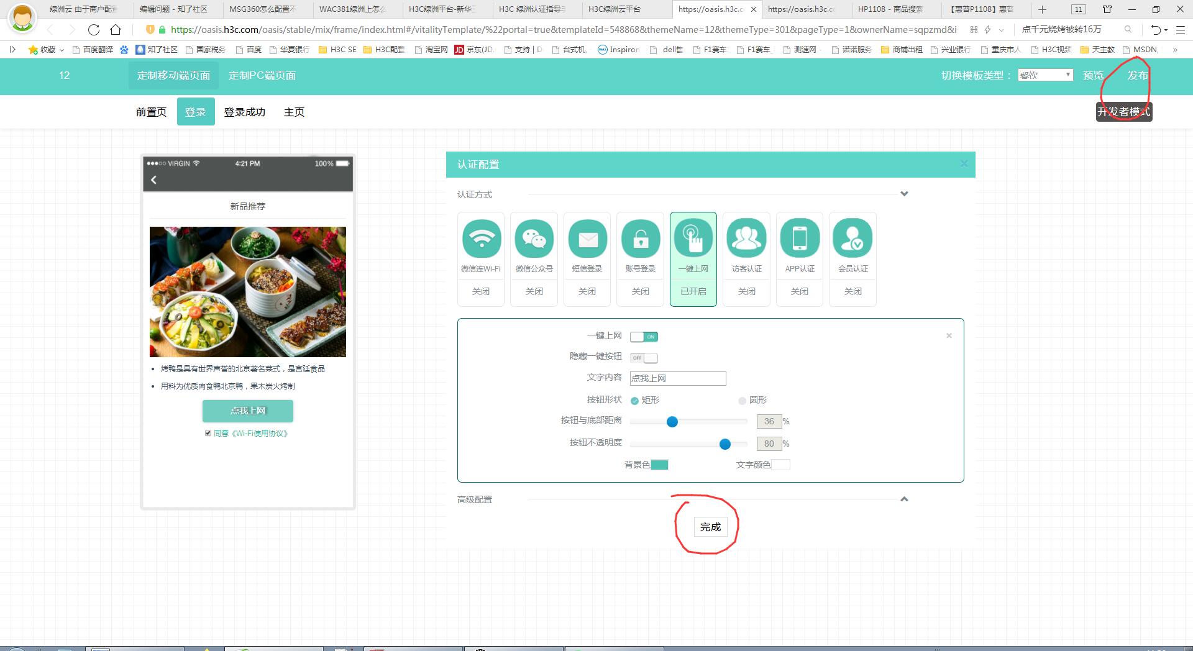This screenshot has height=651, width=1193.
Task: Select the SMS login envelope icon
Action: 588,239
